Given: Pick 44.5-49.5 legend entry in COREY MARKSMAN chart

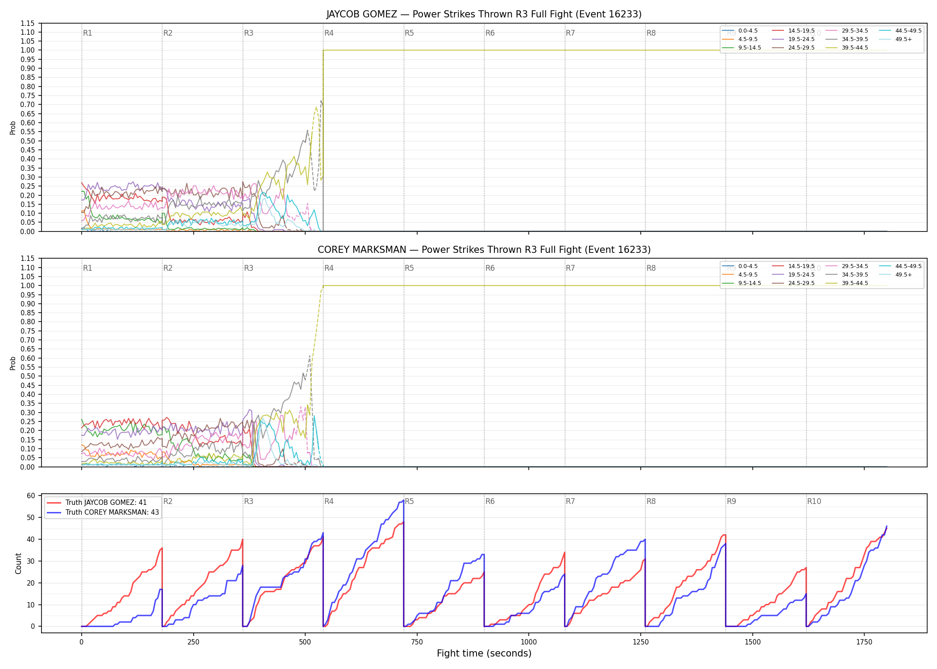Looking at the screenshot, I should pos(900,266).
